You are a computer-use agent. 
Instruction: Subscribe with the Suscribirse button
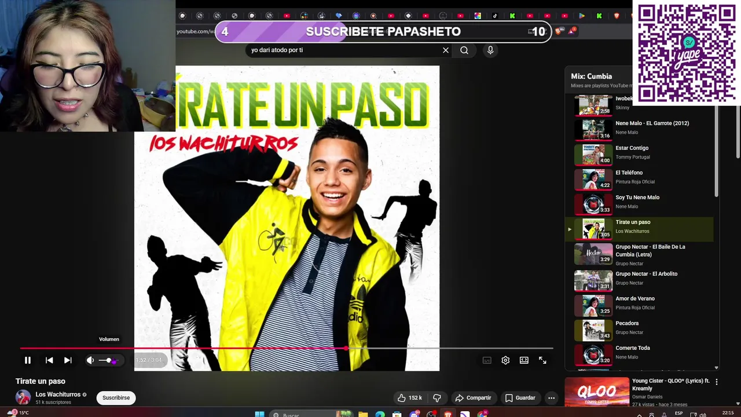pos(116,398)
